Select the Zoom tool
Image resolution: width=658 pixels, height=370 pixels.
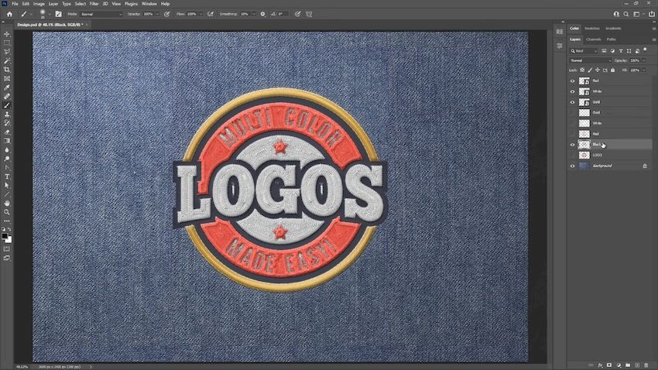7,211
